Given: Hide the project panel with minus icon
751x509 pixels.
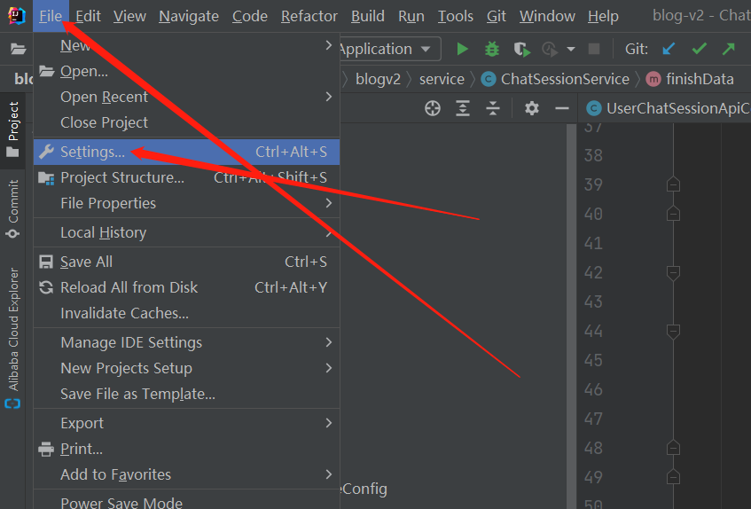Looking at the screenshot, I should coord(562,109).
